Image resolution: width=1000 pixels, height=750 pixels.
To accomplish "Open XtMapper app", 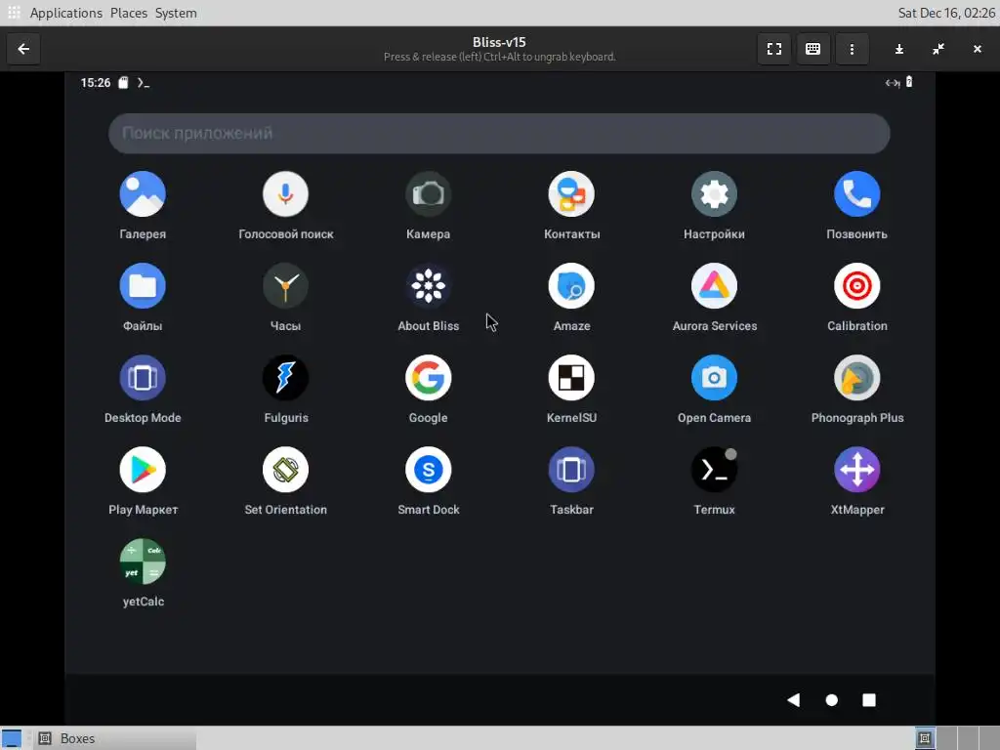I will 857,470.
